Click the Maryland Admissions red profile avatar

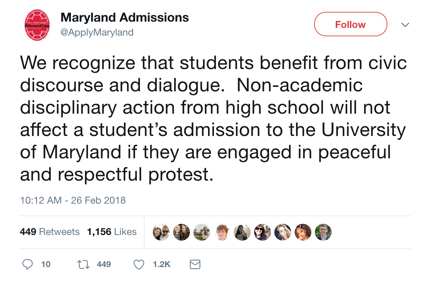click(37, 25)
